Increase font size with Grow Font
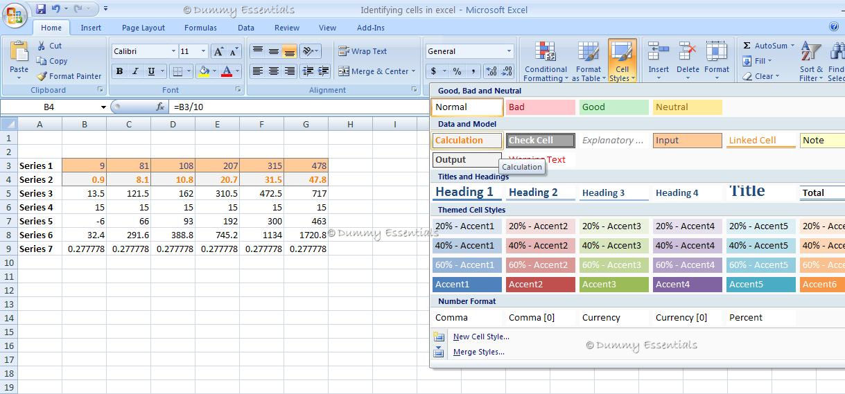 pos(218,51)
